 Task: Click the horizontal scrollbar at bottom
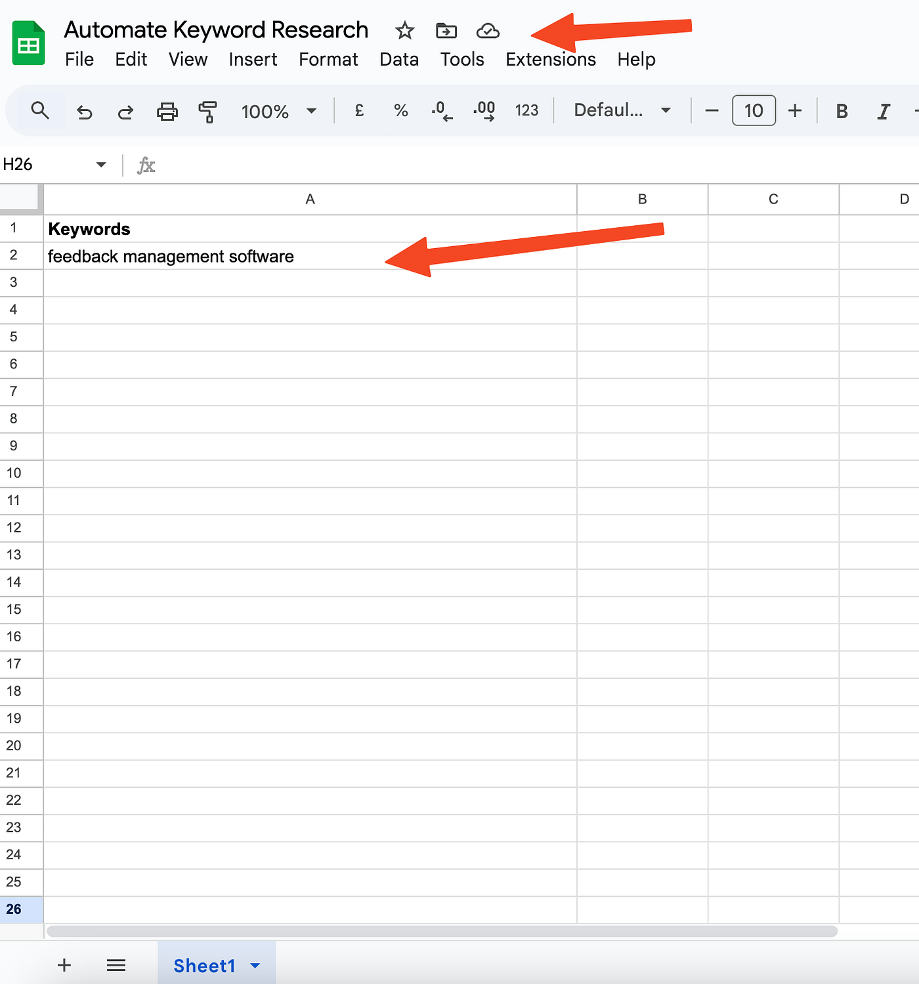pyautogui.click(x=442, y=931)
